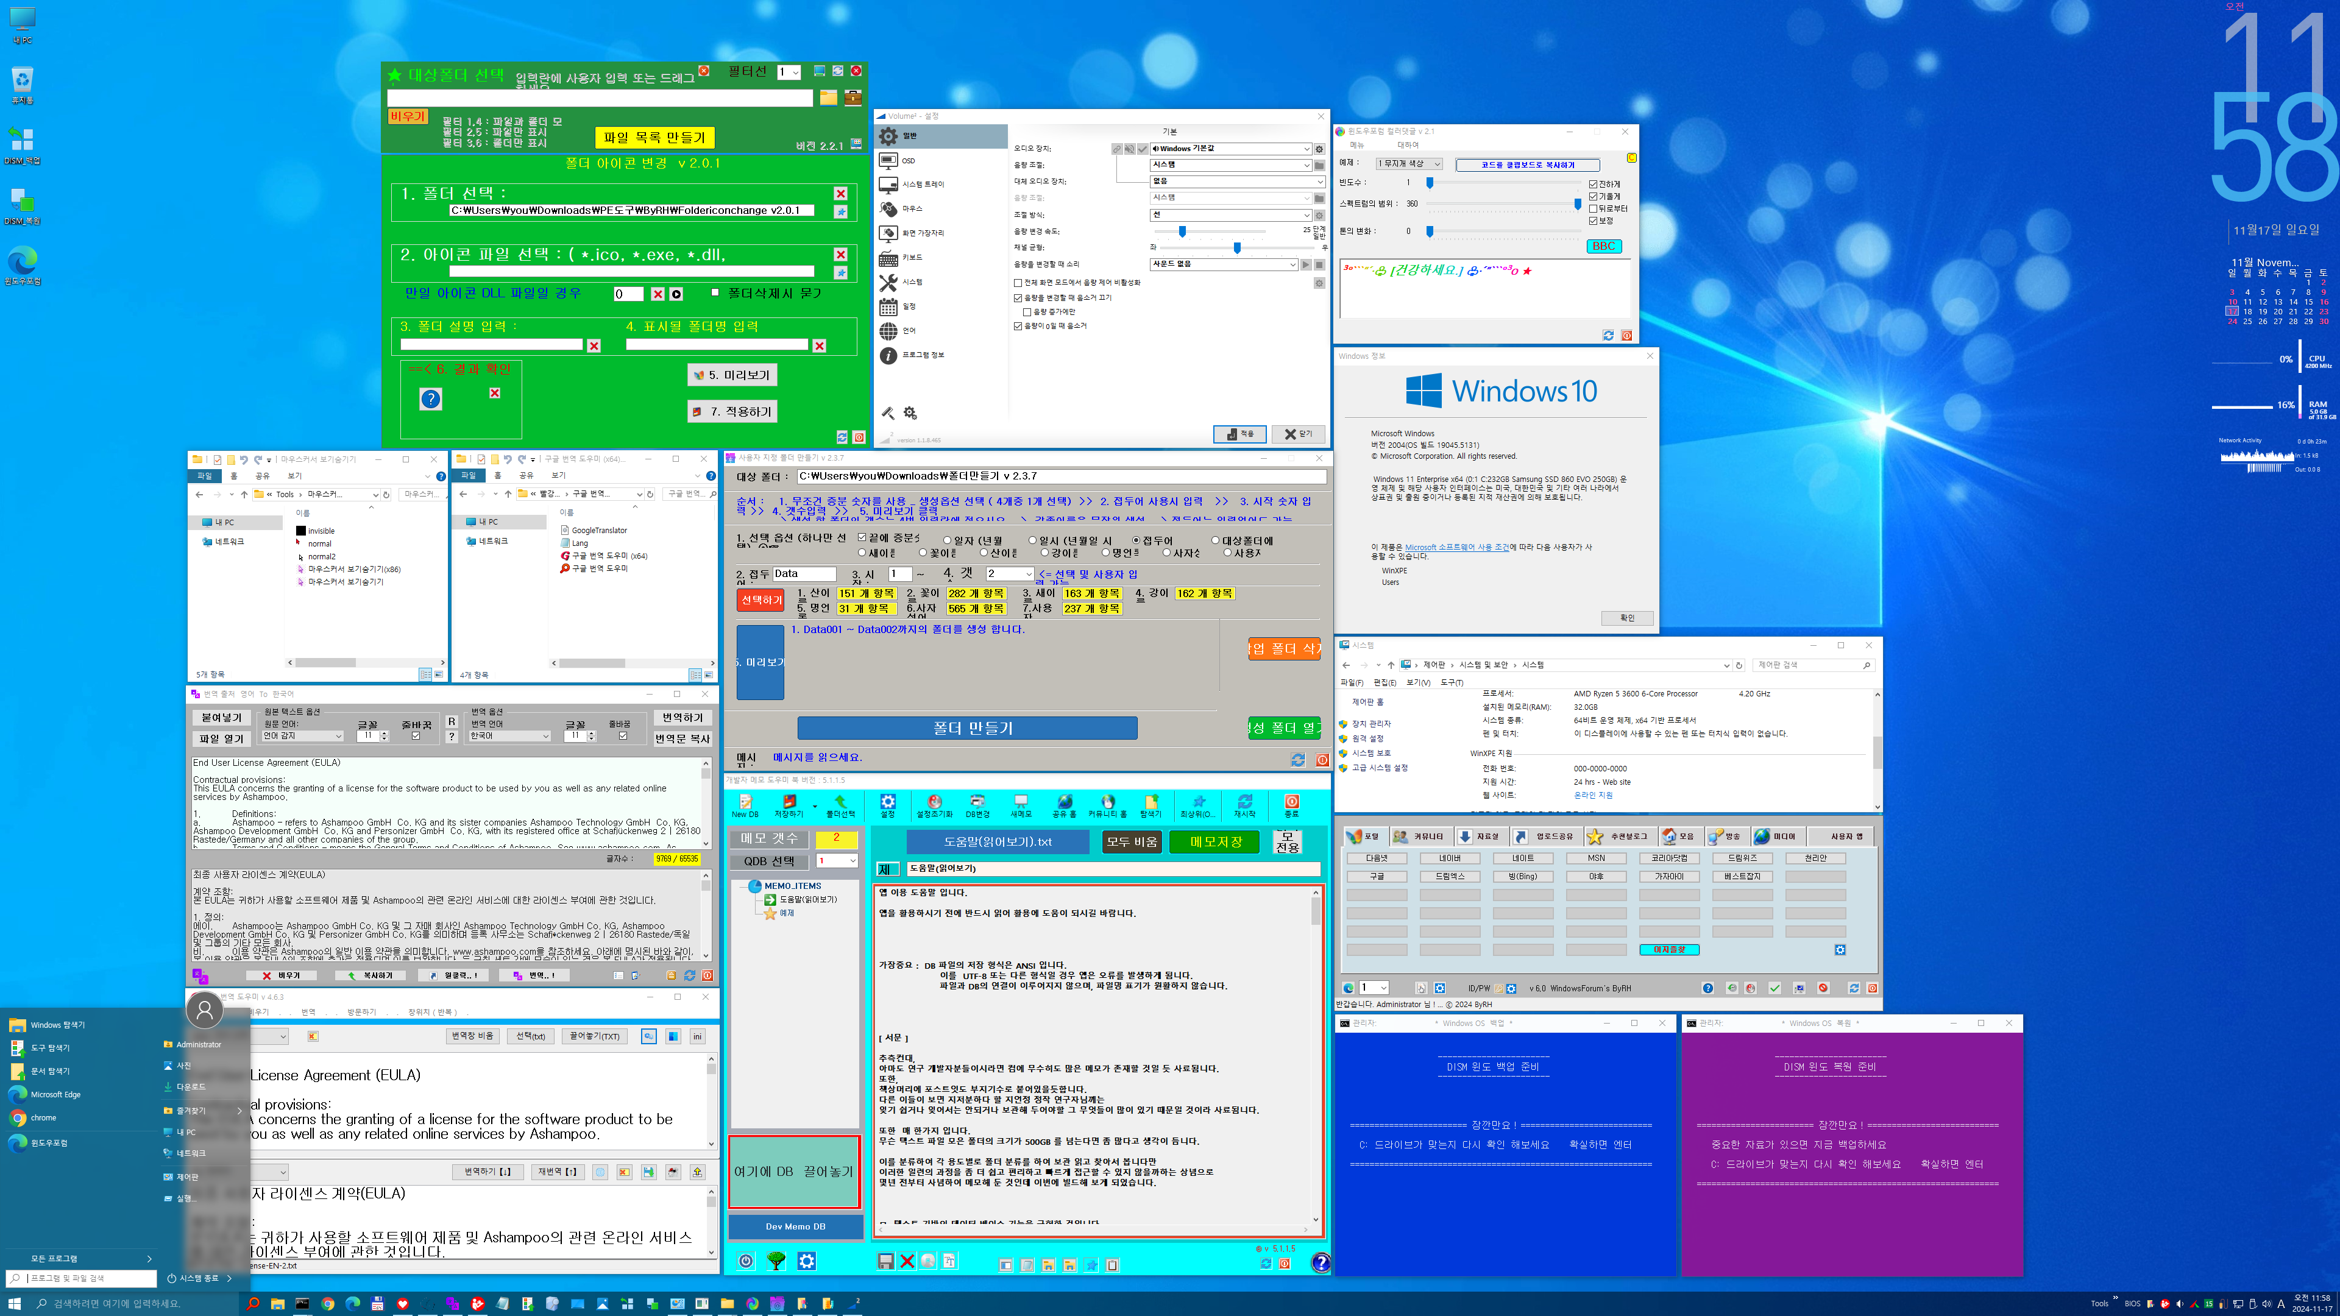Click the 탐색기 icon in the memo toolbar

1151,805
